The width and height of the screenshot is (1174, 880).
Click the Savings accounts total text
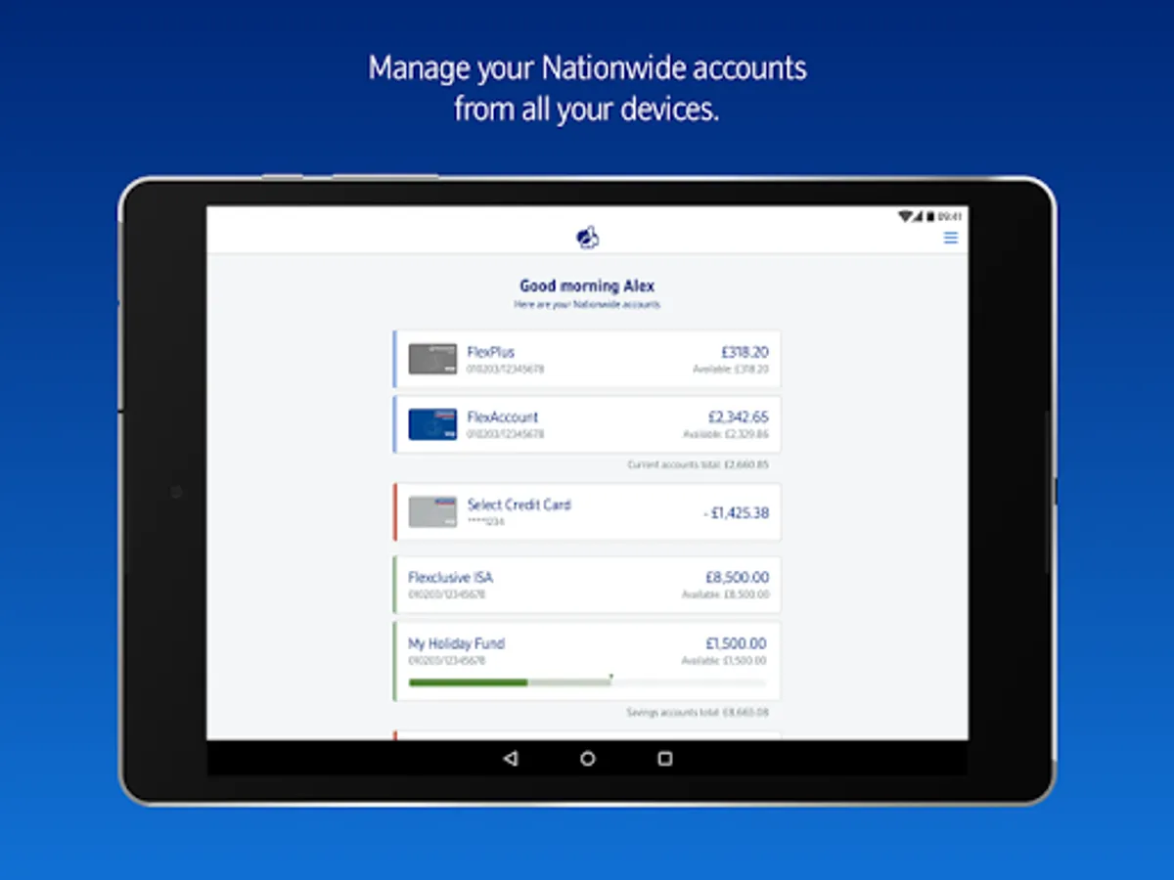pyautogui.click(x=698, y=713)
